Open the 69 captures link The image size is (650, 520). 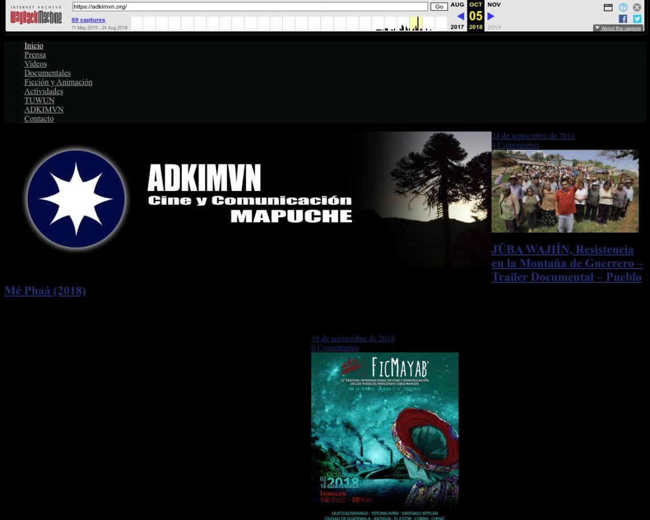88,19
